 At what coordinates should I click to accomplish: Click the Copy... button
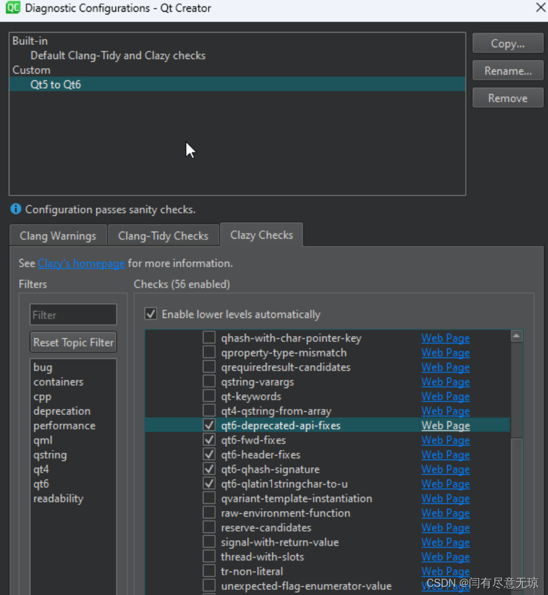(507, 43)
